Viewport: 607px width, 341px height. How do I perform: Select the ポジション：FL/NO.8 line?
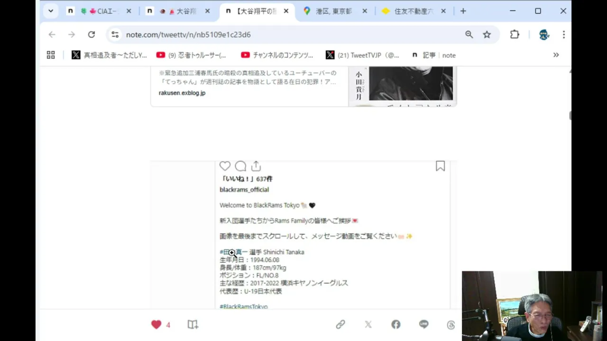pos(249,275)
